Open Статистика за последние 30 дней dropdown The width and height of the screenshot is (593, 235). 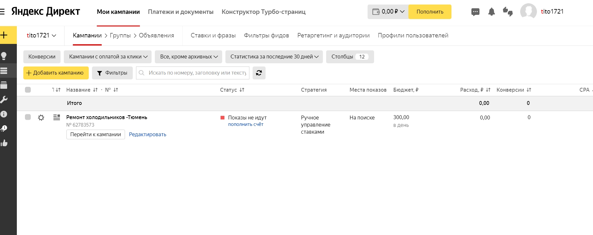pyautogui.click(x=274, y=57)
